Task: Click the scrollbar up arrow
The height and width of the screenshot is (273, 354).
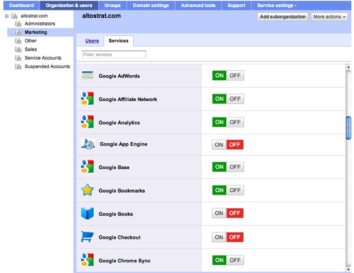Action: [348, 67]
